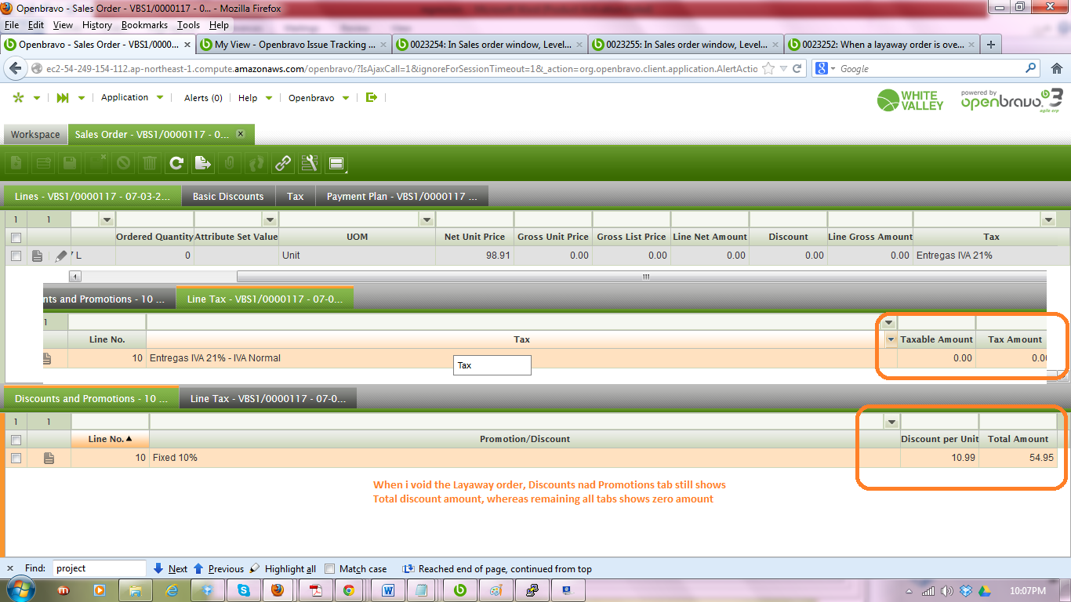This screenshot has height=602, width=1071.
Task: Click the green asterisk create-new icon
Action: coord(18,98)
